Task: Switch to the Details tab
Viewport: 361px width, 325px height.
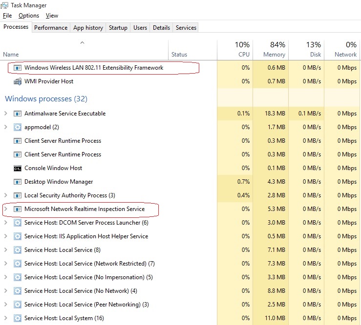Action: pyautogui.click(x=161, y=28)
